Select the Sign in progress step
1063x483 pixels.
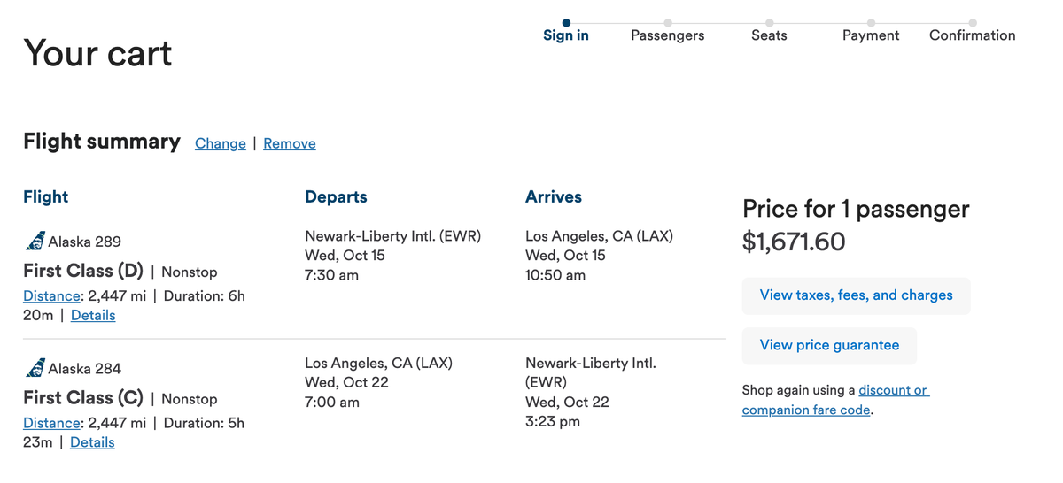(x=566, y=35)
